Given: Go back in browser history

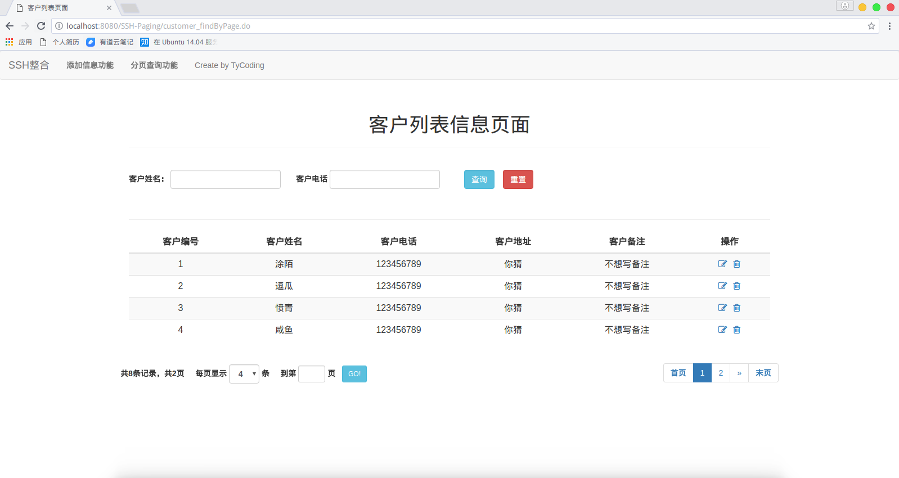Looking at the screenshot, I should 10,26.
